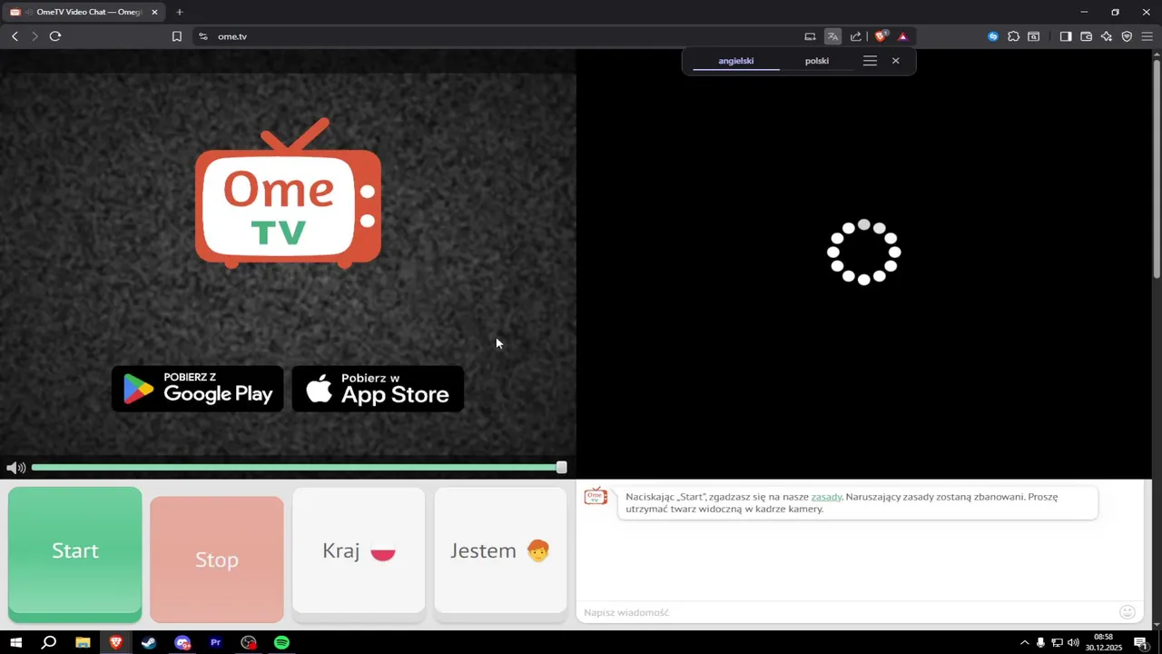Screen dimensions: 1162x654
Task: Mute the volume speaker icon
Action: [x=15, y=468]
